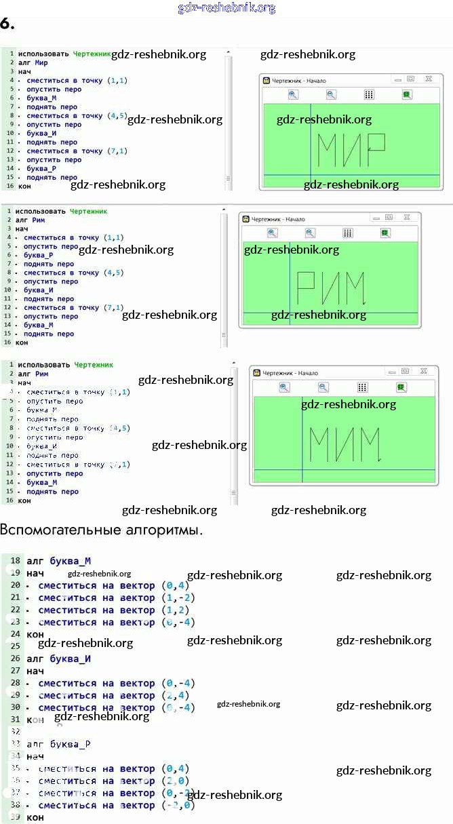Fit drawing to view in МИР window

click(406, 95)
